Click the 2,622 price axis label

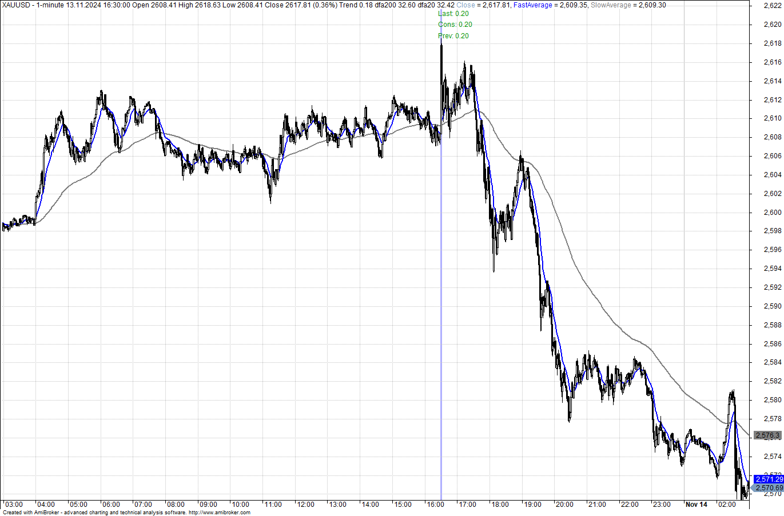tap(773, 6)
